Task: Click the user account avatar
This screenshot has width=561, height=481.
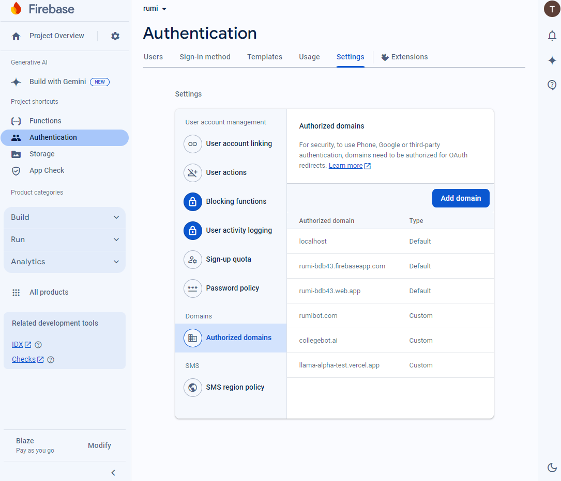Action: pos(552,9)
